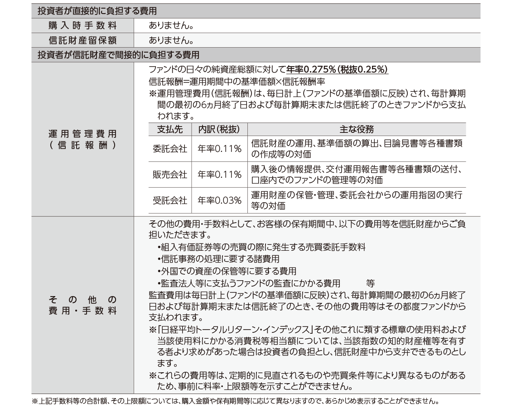Click the underlined 年率0.275%(税抜0.25%) text
The image size is (512, 409).
(x=337, y=70)
